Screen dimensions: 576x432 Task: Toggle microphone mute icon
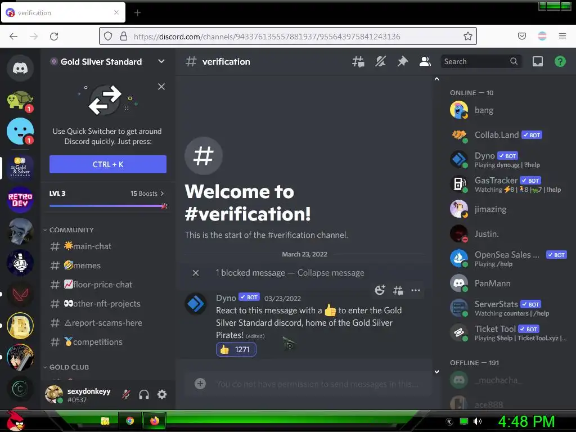(126, 394)
